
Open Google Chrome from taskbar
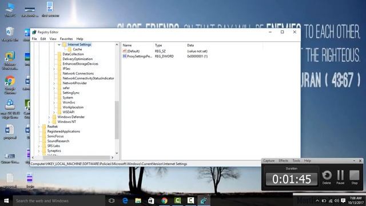164,201
